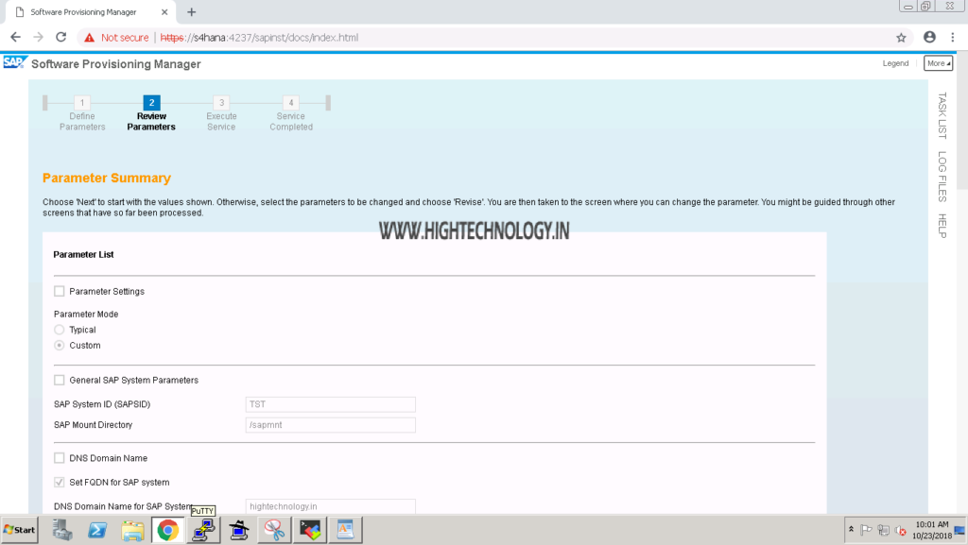Tick the Parameter Settings checkbox
Image resolution: width=968 pixels, height=545 pixels.
tap(60, 291)
